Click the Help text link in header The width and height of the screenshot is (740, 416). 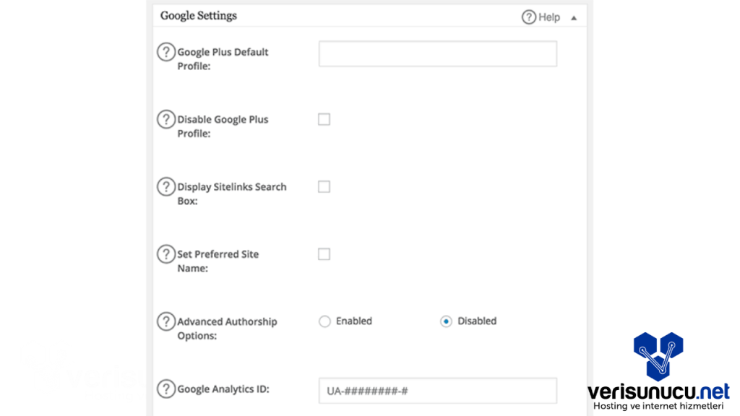[x=549, y=17]
